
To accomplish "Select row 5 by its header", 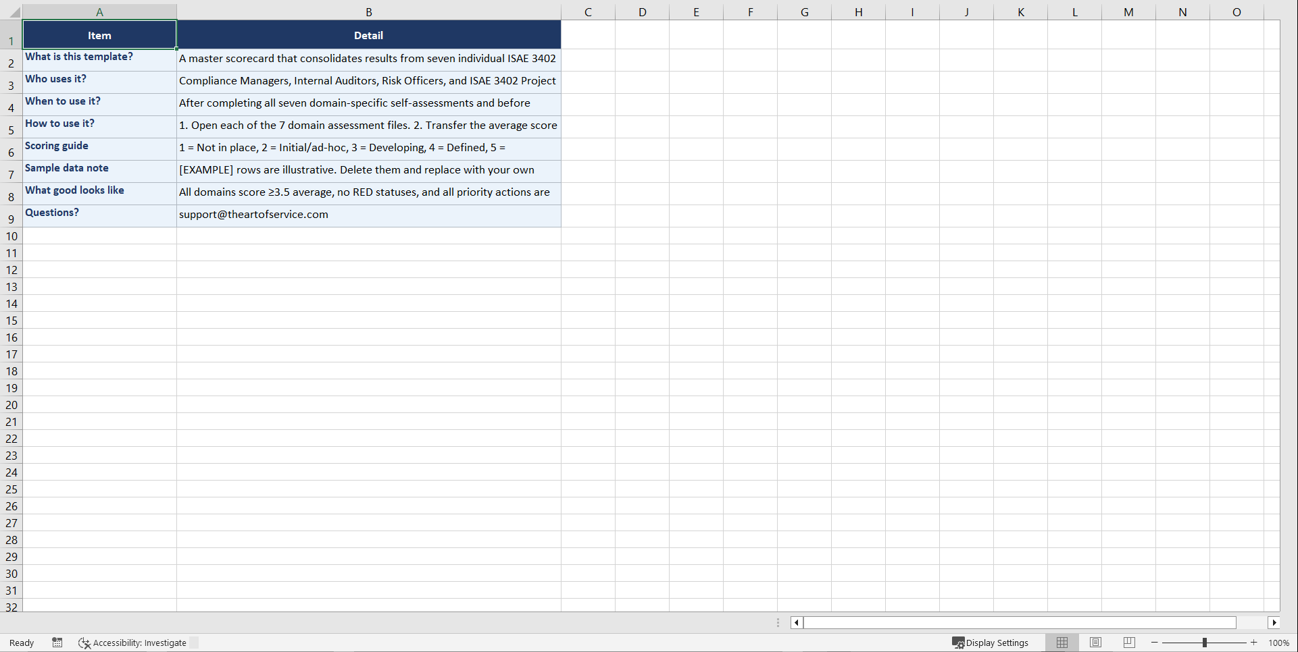I will 11,130.
